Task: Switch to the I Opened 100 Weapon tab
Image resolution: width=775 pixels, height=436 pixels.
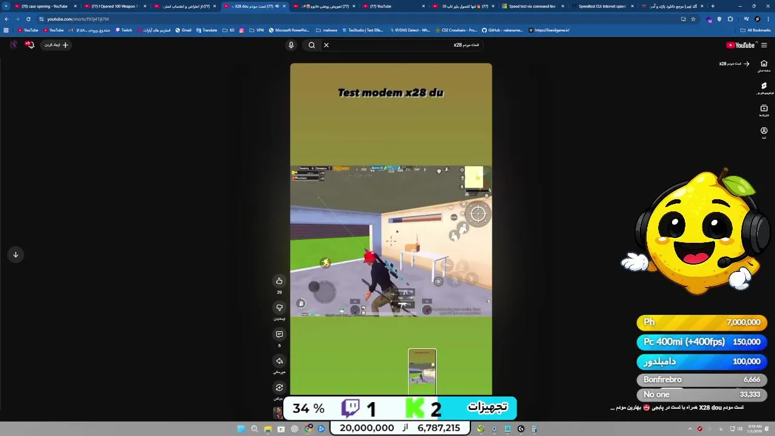Action: (x=114, y=6)
